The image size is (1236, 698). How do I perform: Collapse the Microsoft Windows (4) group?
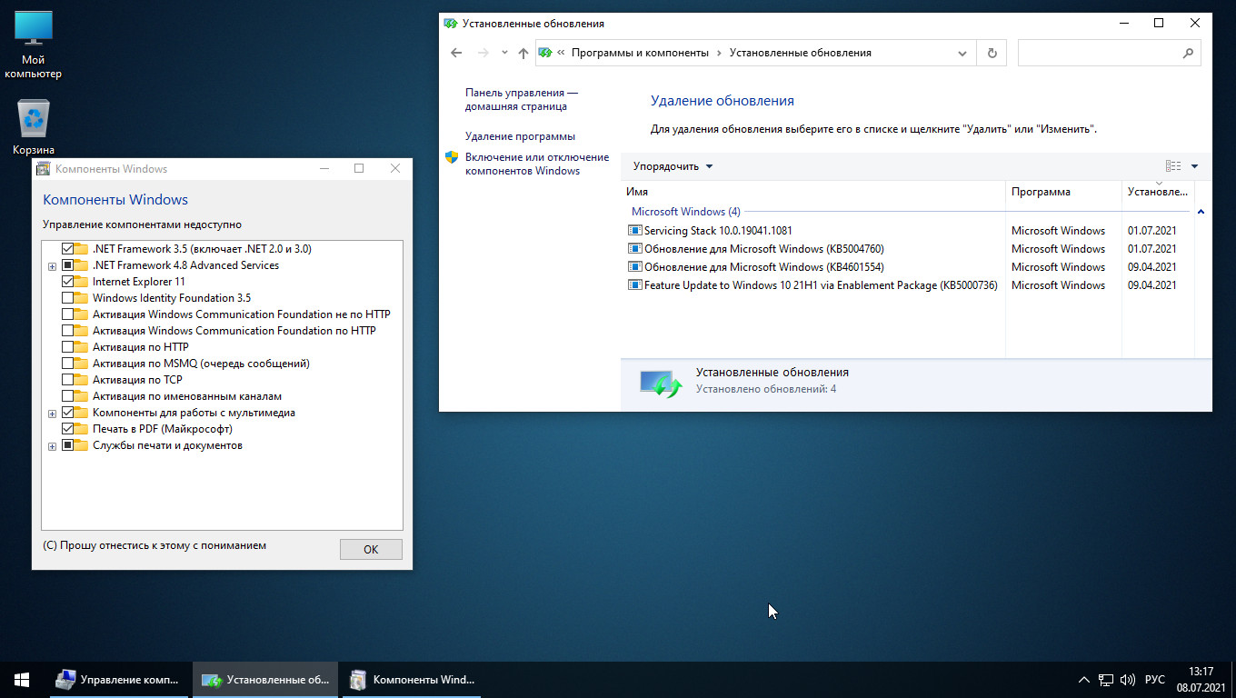(x=1201, y=212)
